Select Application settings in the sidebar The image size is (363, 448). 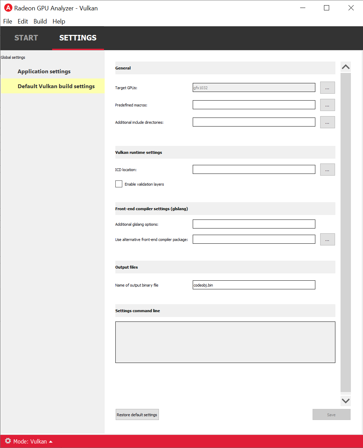click(x=44, y=72)
